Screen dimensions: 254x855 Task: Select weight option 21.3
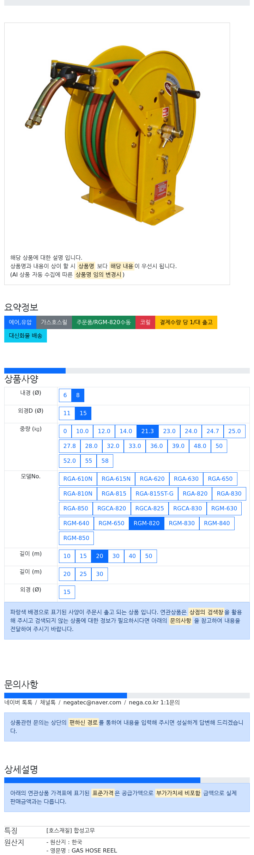click(147, 431)
